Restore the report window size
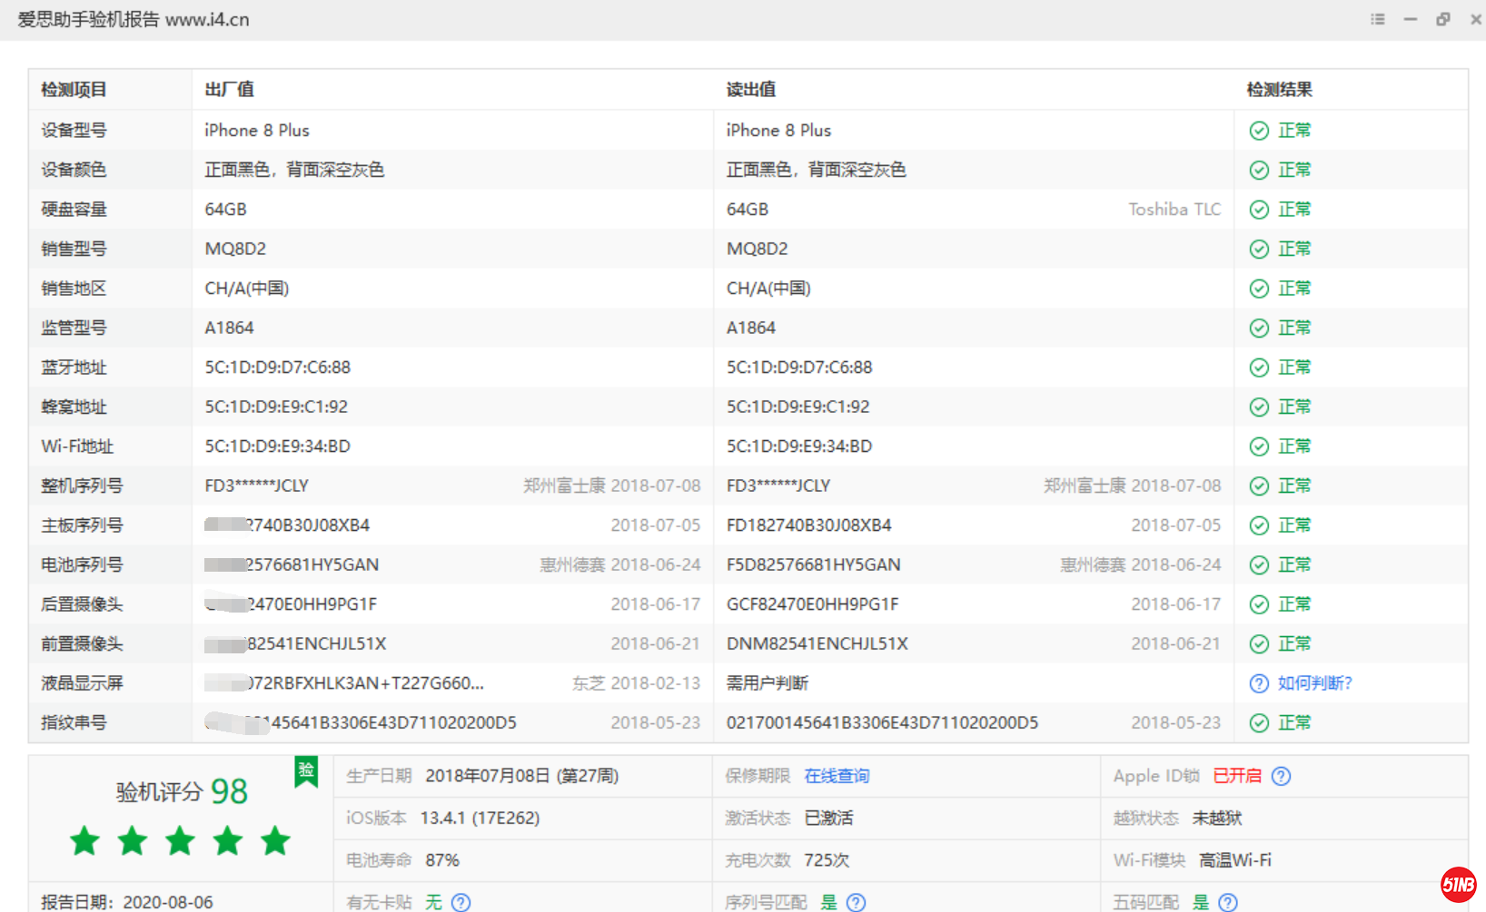Viewport: 1486px width, 912px height. [x=1442, y=19]
